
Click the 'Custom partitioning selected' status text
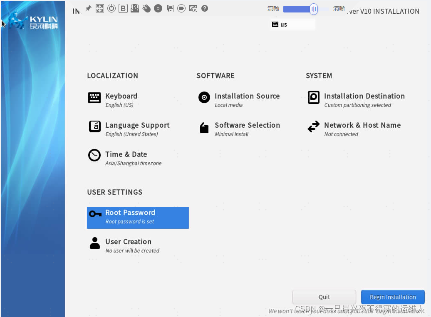(358, 105)
